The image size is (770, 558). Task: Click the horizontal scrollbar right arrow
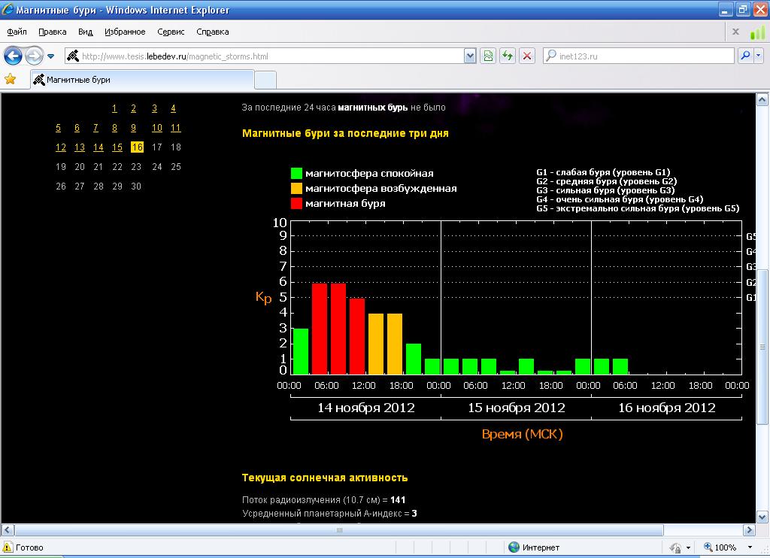tap(747, 530)
